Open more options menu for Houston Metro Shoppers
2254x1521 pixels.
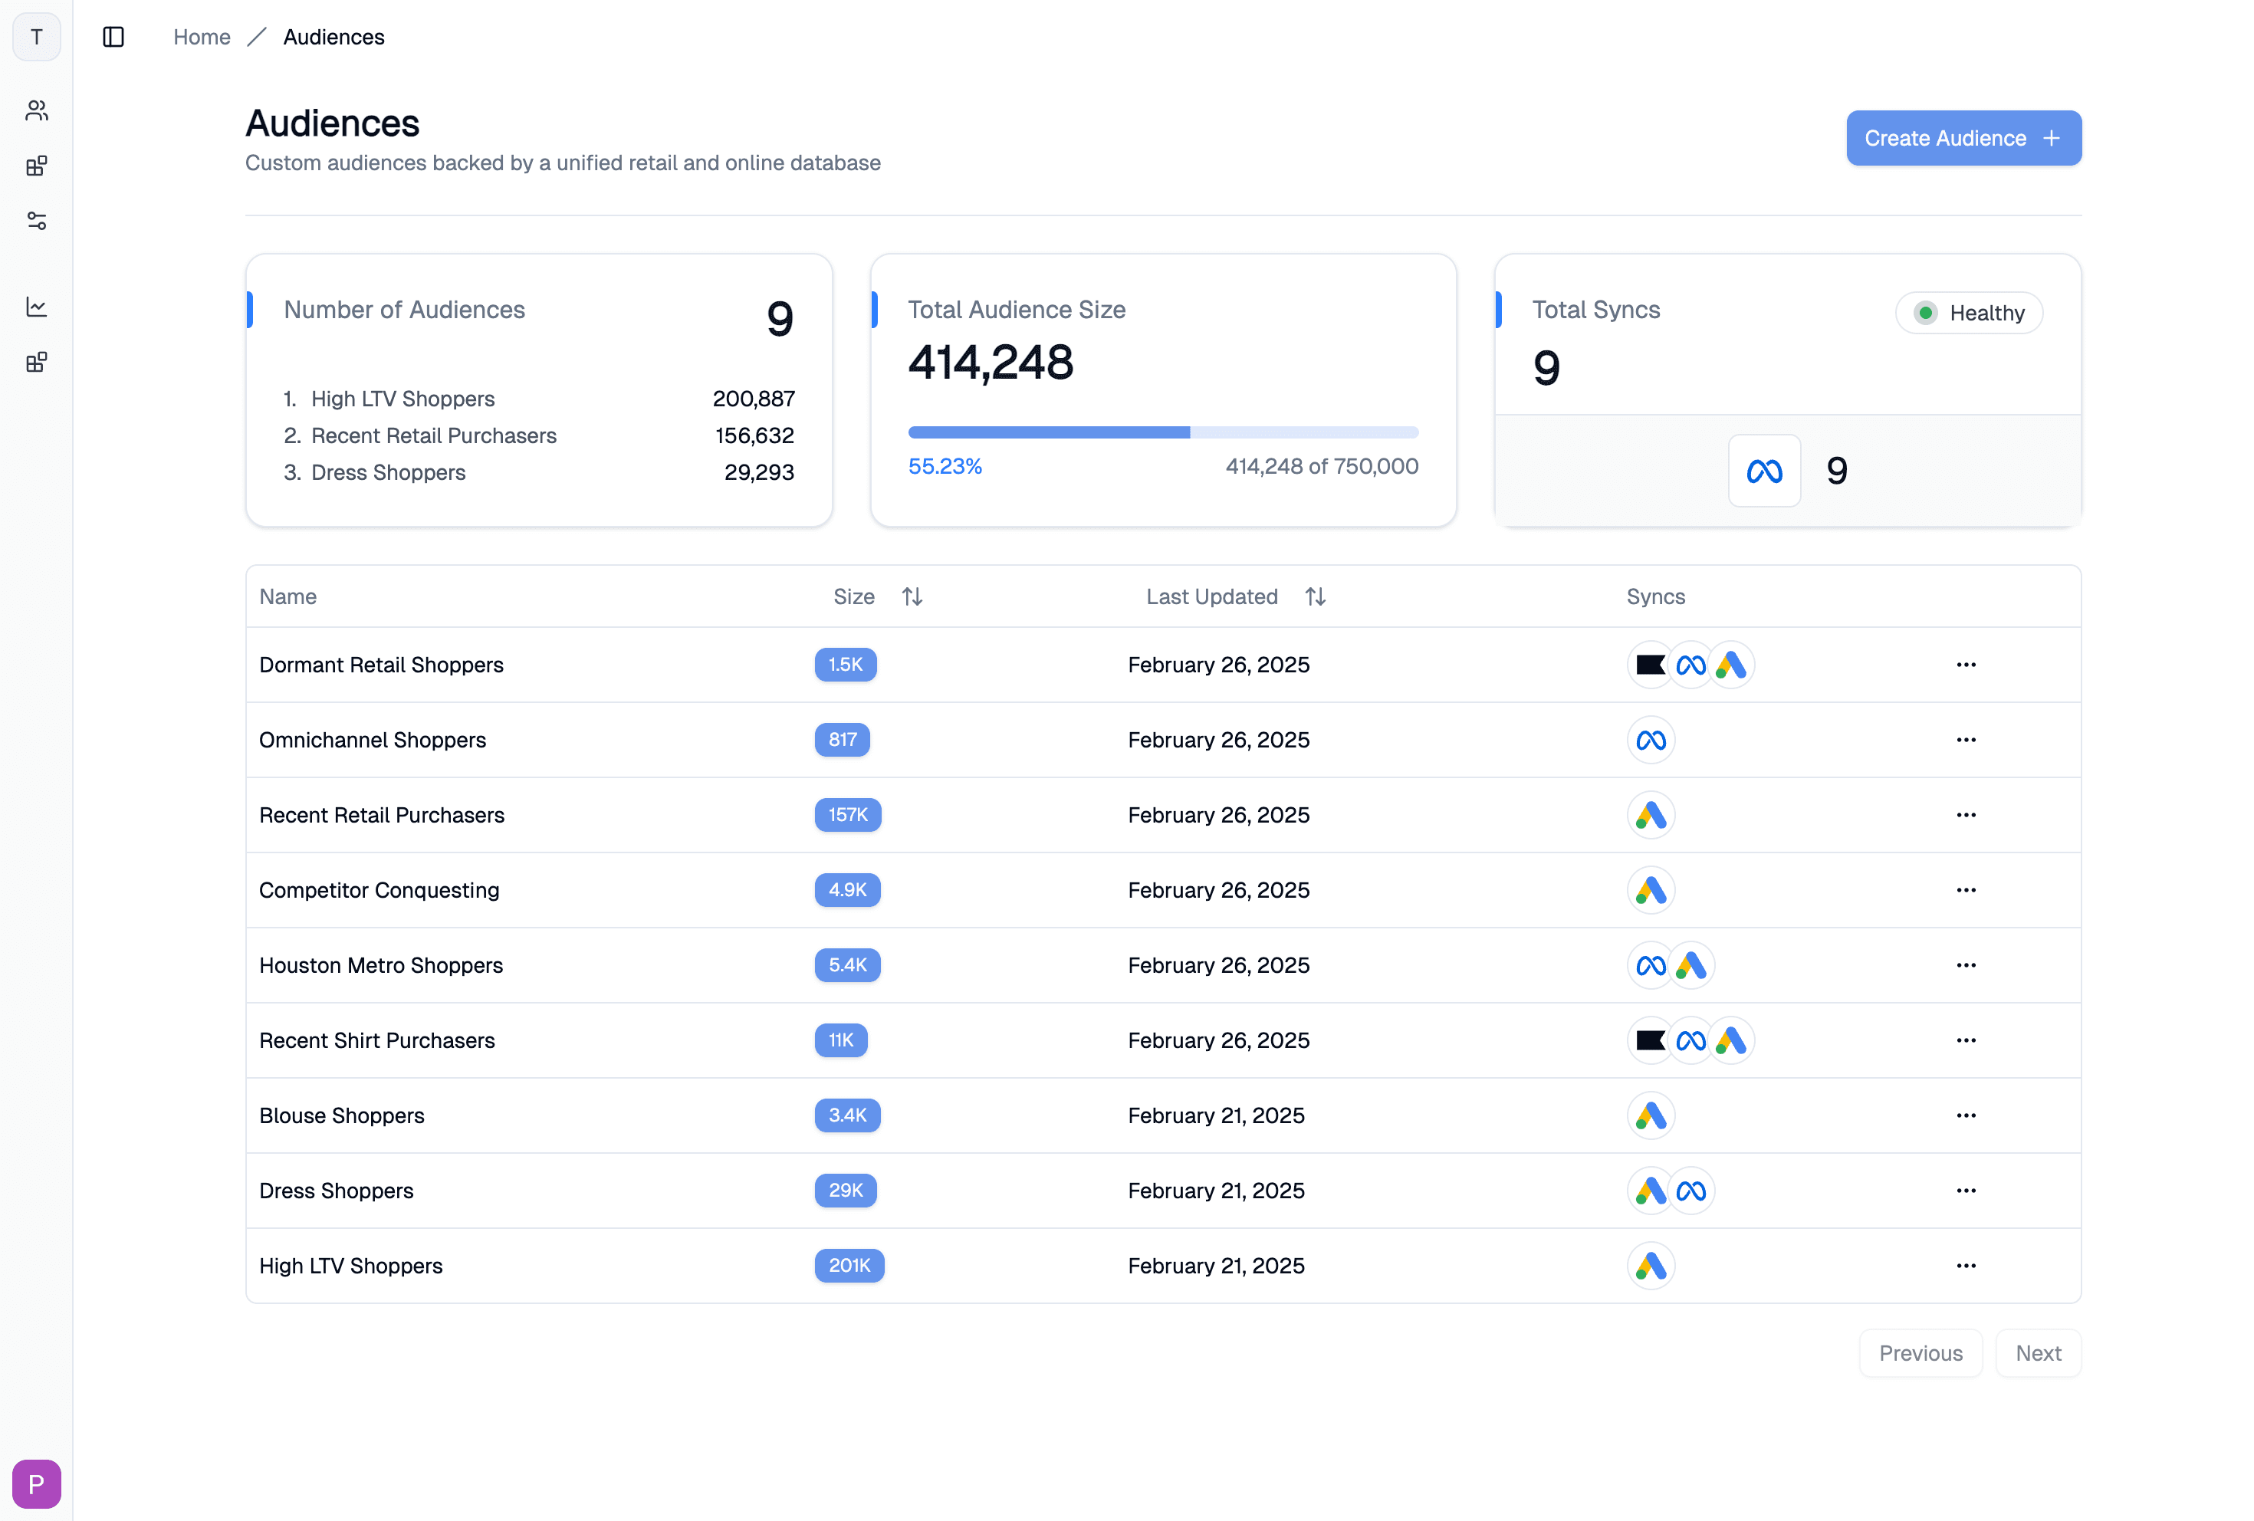(x=1966, y=965)
